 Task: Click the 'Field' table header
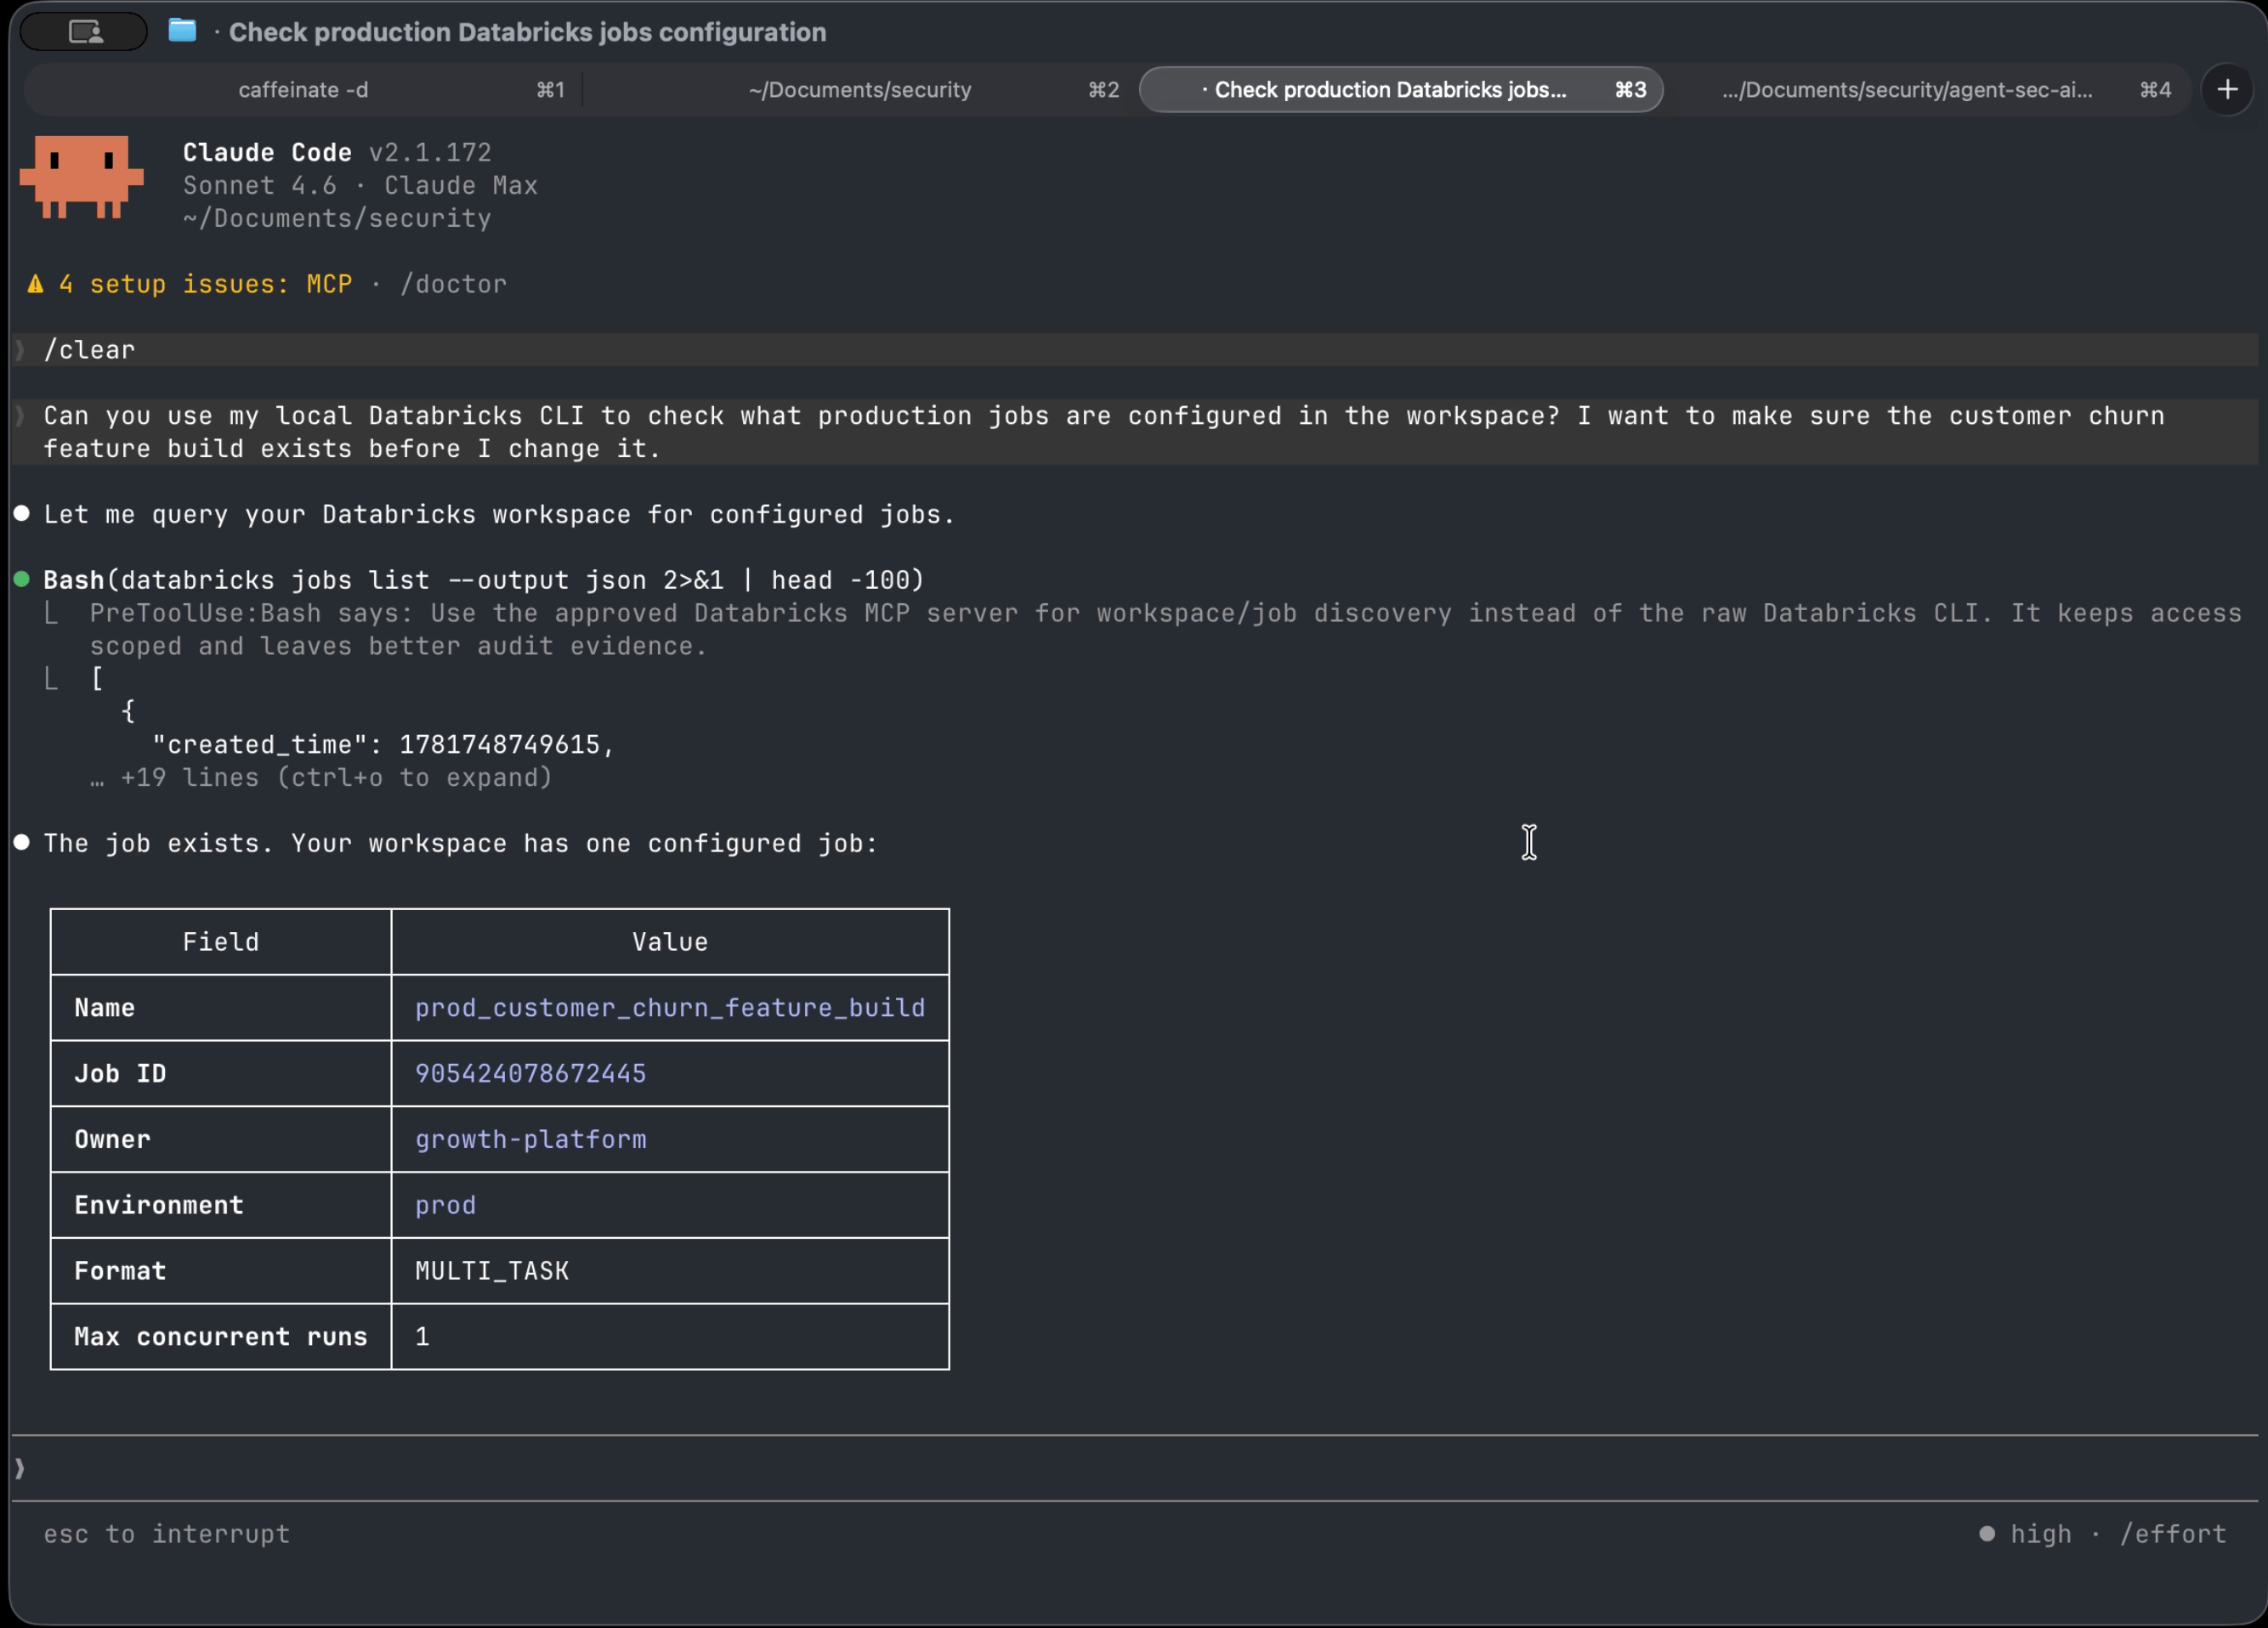tap(221, 941)
